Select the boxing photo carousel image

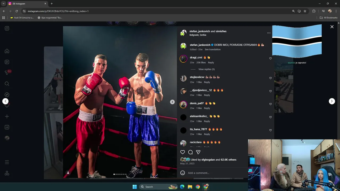[x=120, y=102]
